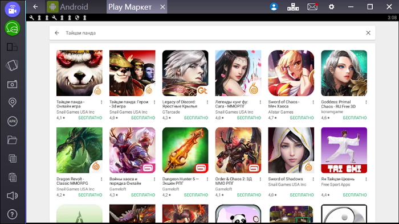Click БЕСПЛАТНО under Sword of Chaos
Viewport: 399px width, 224px height.
coord(302,118)
